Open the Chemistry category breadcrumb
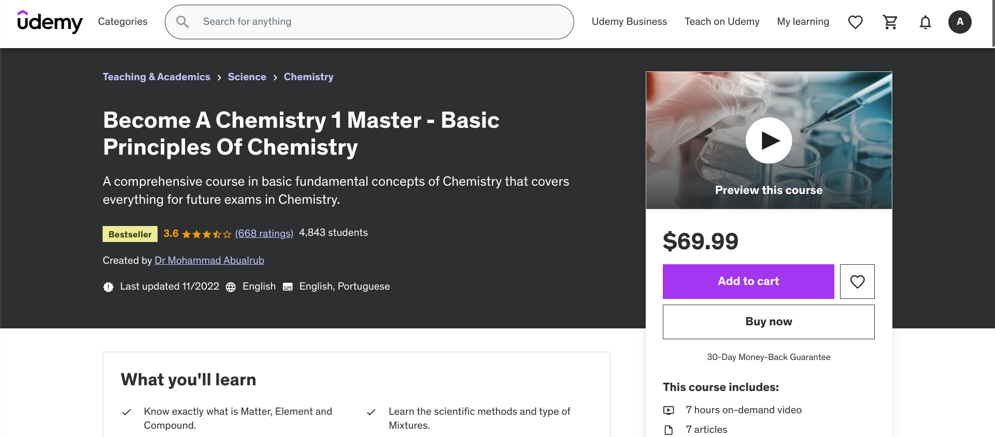The height and width of the screenshot is (437, 995). 308,77
